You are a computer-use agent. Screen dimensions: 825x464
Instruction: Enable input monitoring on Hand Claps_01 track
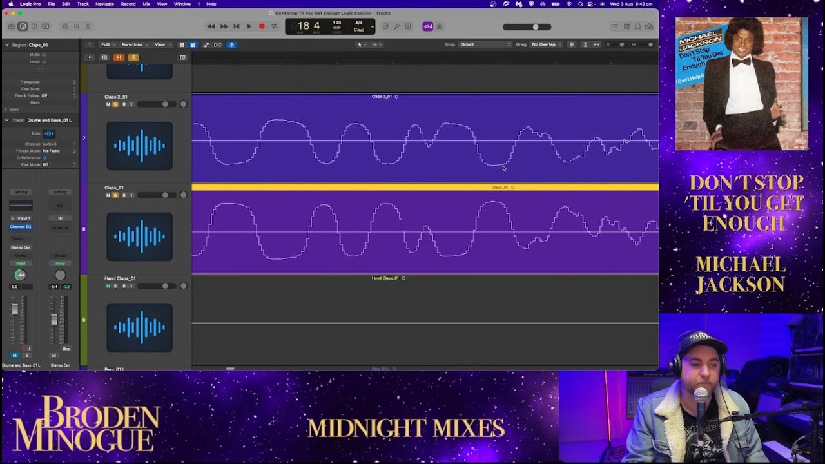[x=131, y=286]
